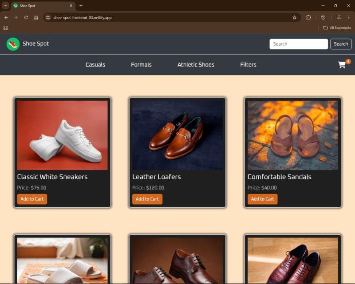Click the Leather Loafers product image
Screen dimensions: 355x284
177,135
